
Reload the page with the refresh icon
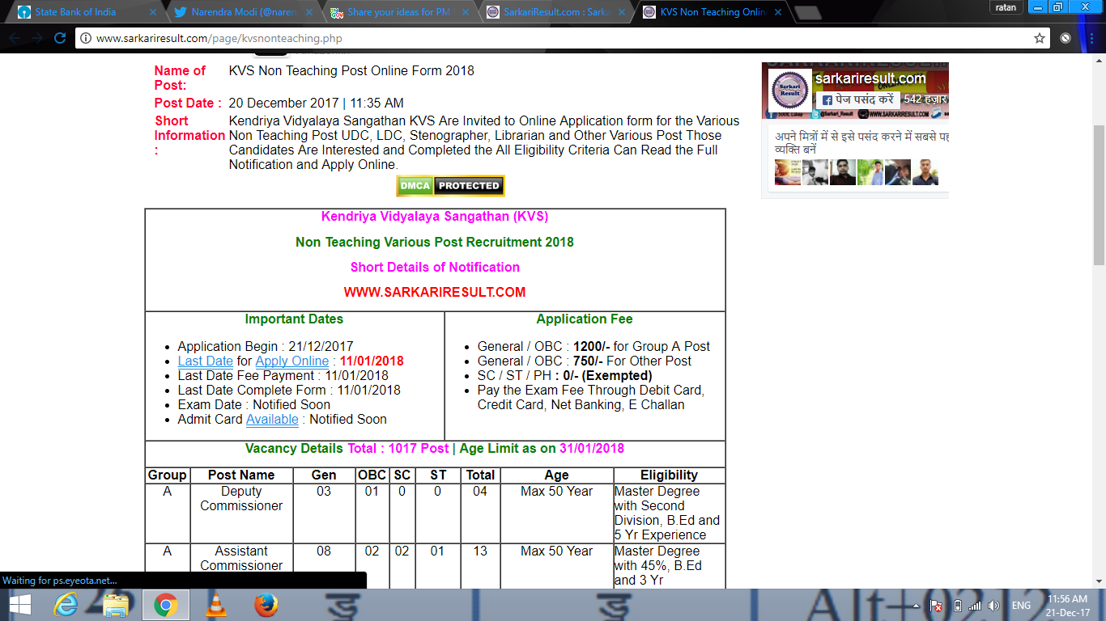point(59,38)
